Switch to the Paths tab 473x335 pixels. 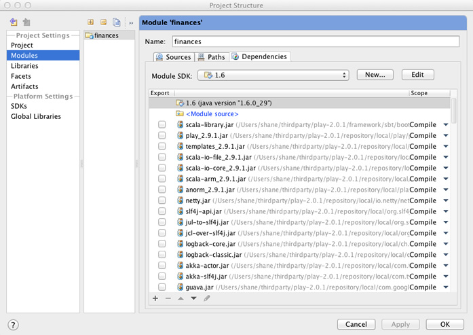(212, 57)
